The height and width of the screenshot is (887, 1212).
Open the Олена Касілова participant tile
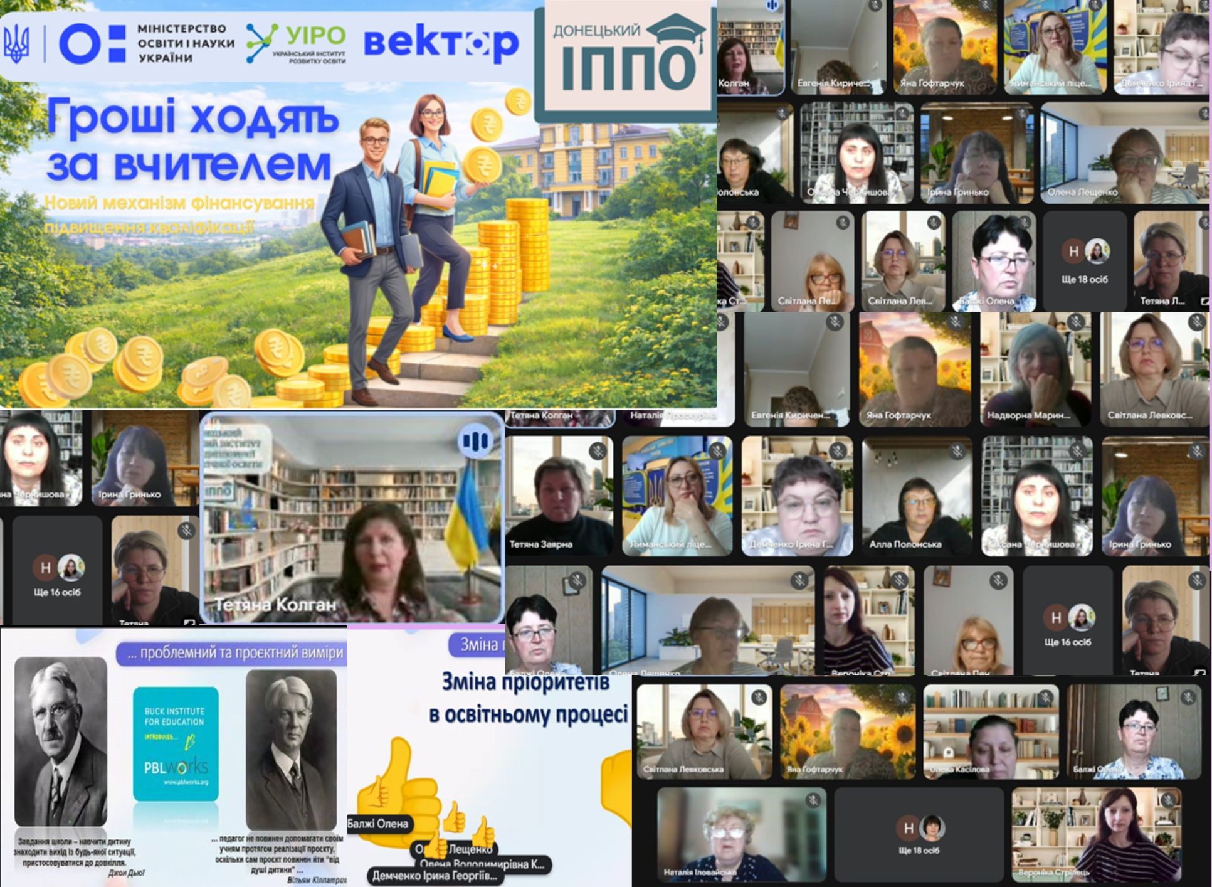click(x=991, y=731)
